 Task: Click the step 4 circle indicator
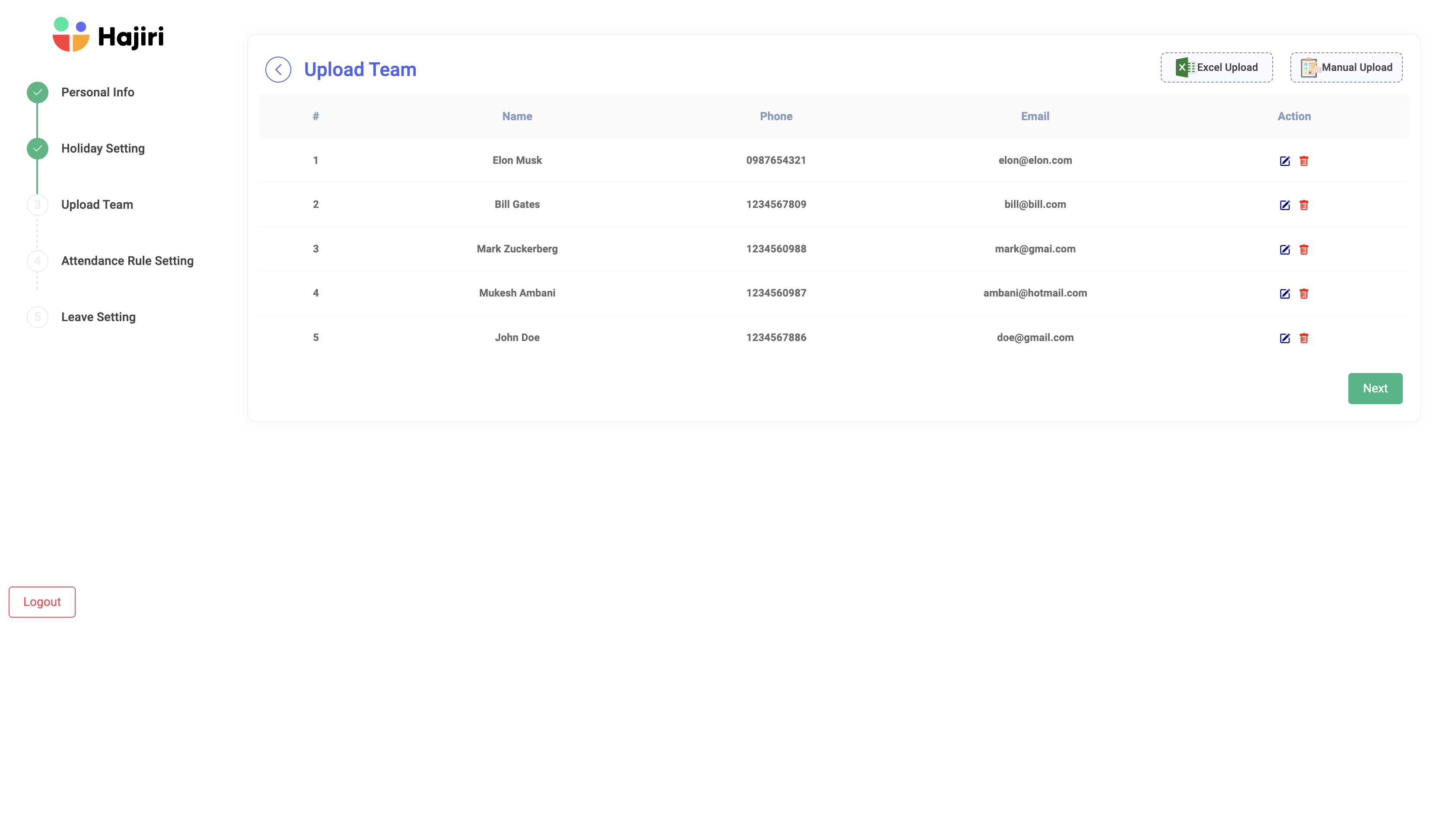[x=38, y=261]
